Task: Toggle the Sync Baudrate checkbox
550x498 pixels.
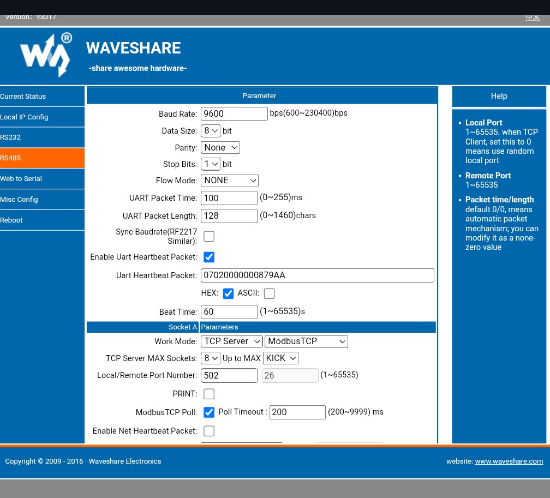Action: 209,236
